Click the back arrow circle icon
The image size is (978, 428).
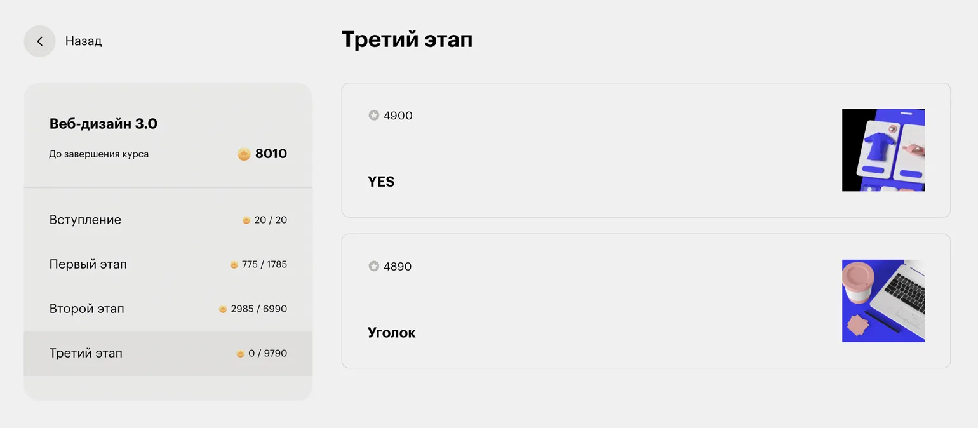pos(39,41)
